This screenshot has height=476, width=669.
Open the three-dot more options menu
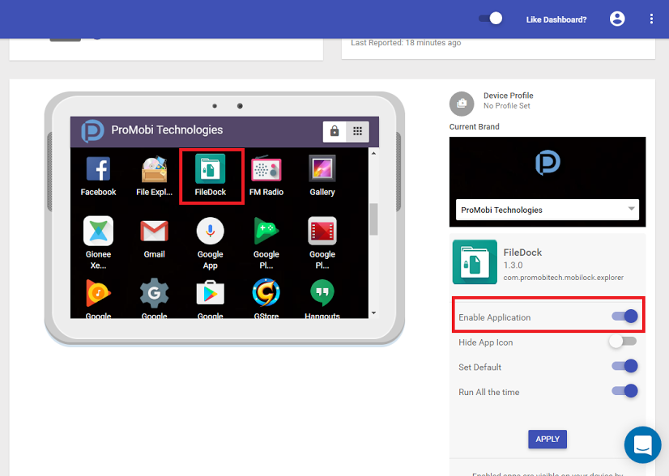(x=651, y=19)
